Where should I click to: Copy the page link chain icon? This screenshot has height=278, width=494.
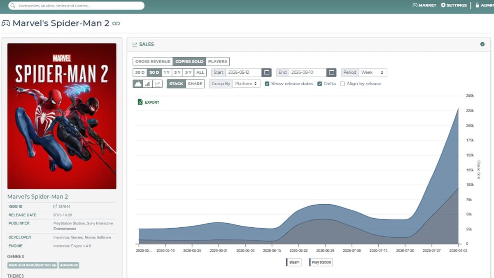(116, 23)
